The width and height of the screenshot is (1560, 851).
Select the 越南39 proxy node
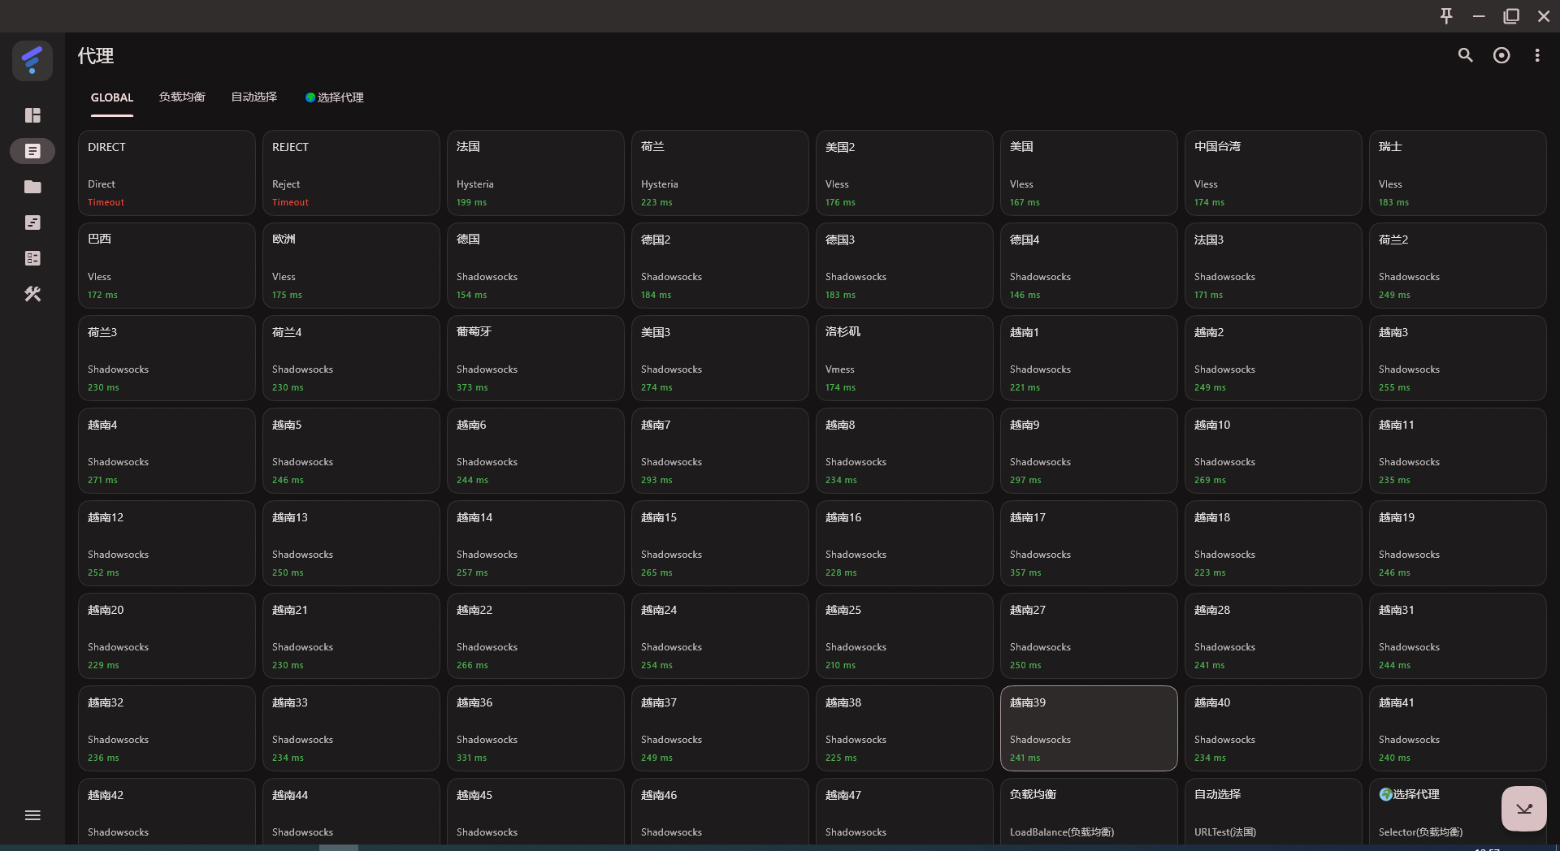pyautogui.click(x=1088, y=728)
